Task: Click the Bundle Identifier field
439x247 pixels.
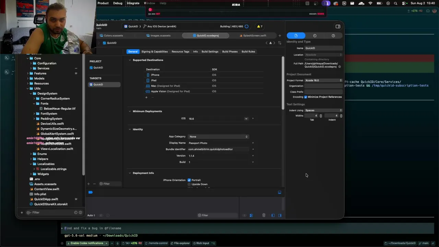Action: [x=218, y=150]
